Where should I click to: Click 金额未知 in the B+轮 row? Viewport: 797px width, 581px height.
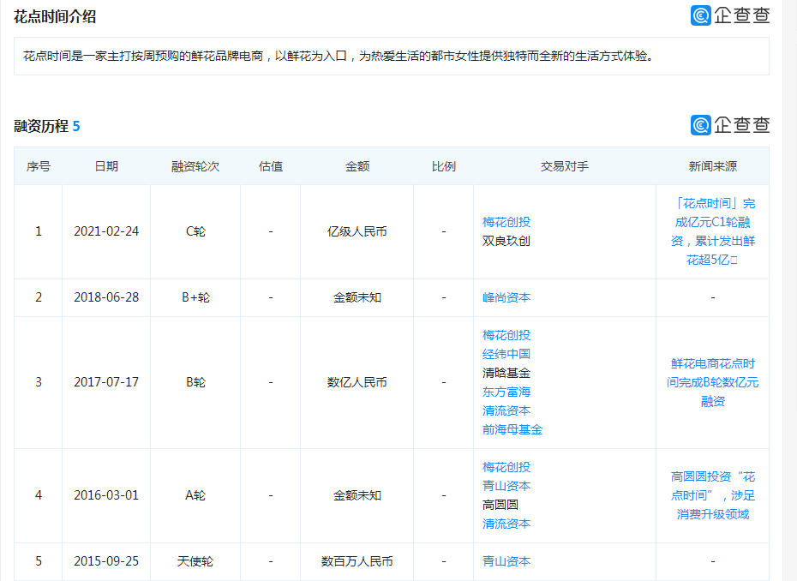(x=357, y=297)
